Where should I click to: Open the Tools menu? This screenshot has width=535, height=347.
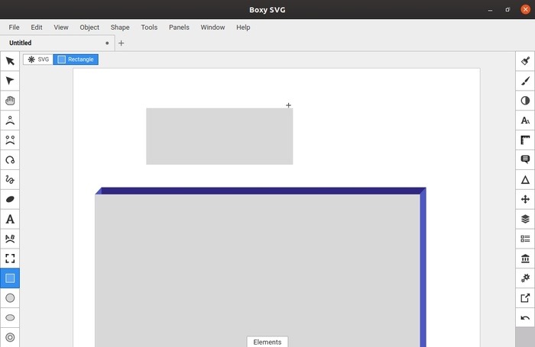click(149, 27)
